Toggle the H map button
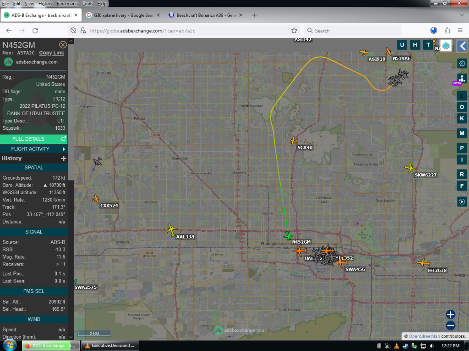The image size is (469, 351). pyautogui.click(x=415, y=45)
